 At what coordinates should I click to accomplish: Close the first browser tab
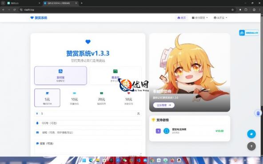[40, 3]
